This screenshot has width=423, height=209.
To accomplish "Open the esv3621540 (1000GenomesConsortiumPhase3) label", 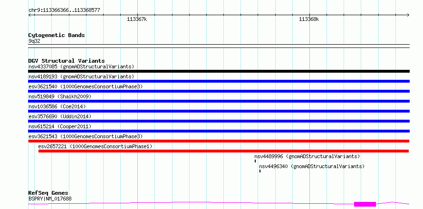I will coord(86,86).
